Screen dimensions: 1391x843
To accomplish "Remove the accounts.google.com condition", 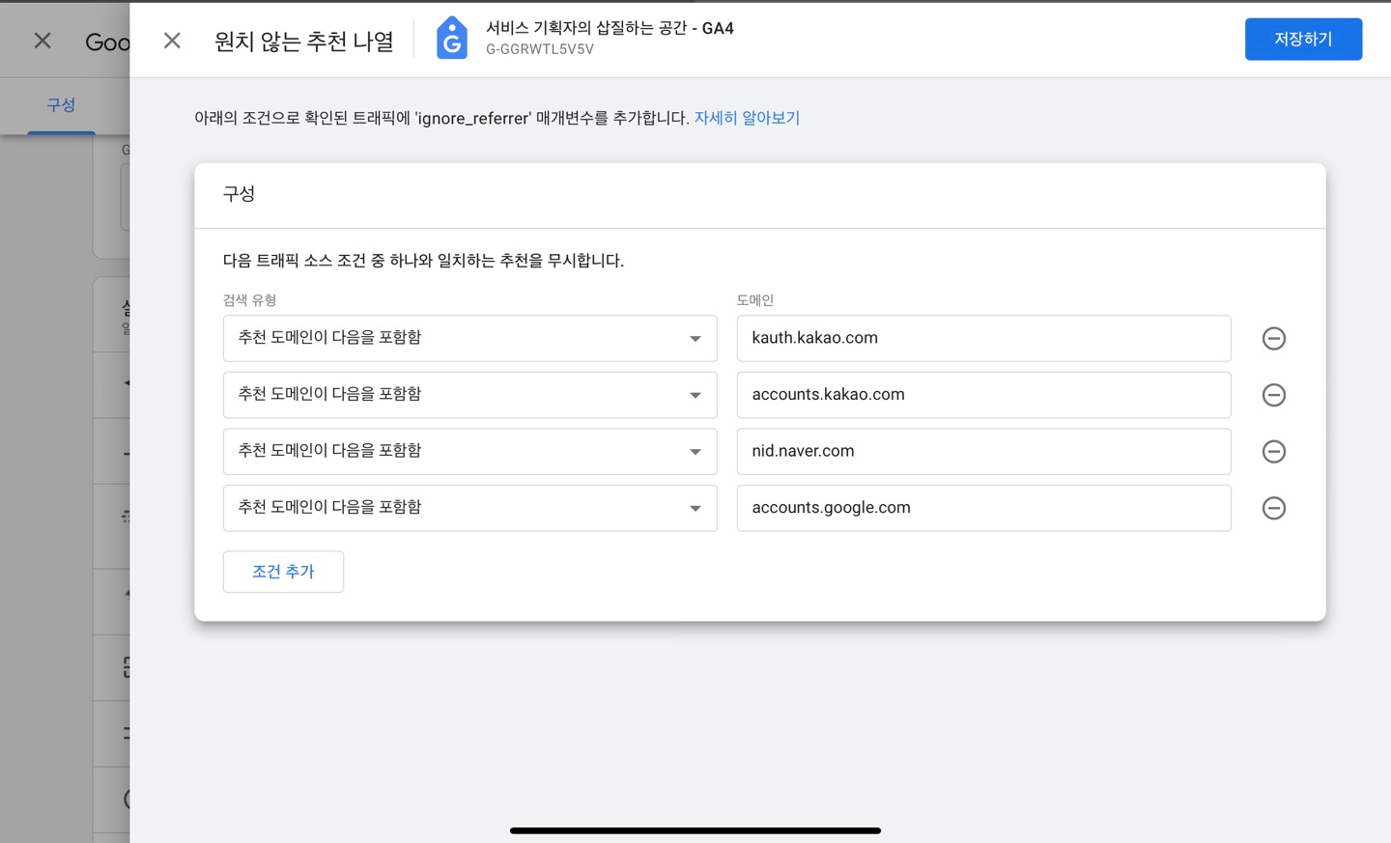I will click(x=1274, y=508).
